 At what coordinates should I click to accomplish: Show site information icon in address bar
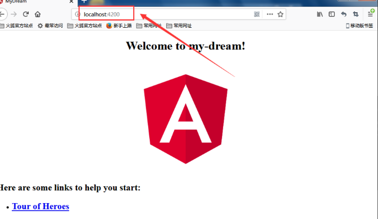click(77, 14)
